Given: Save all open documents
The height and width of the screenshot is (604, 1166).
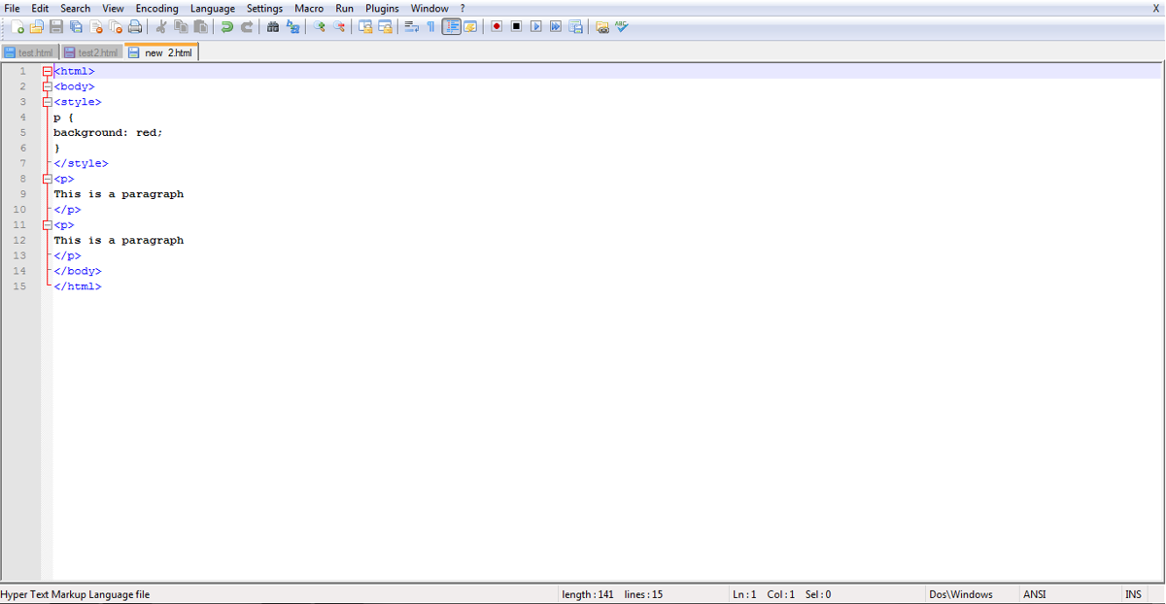Looking at the screenshot, I should 76,26.
